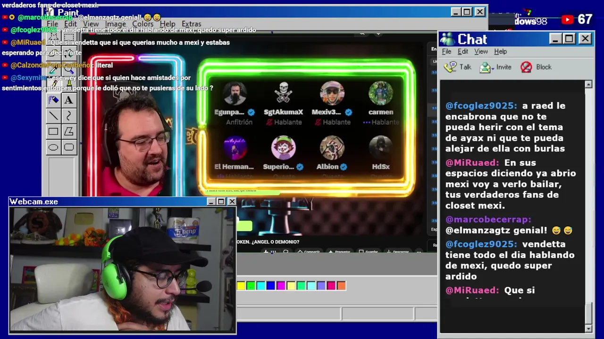Activate the Pick Color eyedropper tool
Viewport: 604px width, 339px height.
53,69
